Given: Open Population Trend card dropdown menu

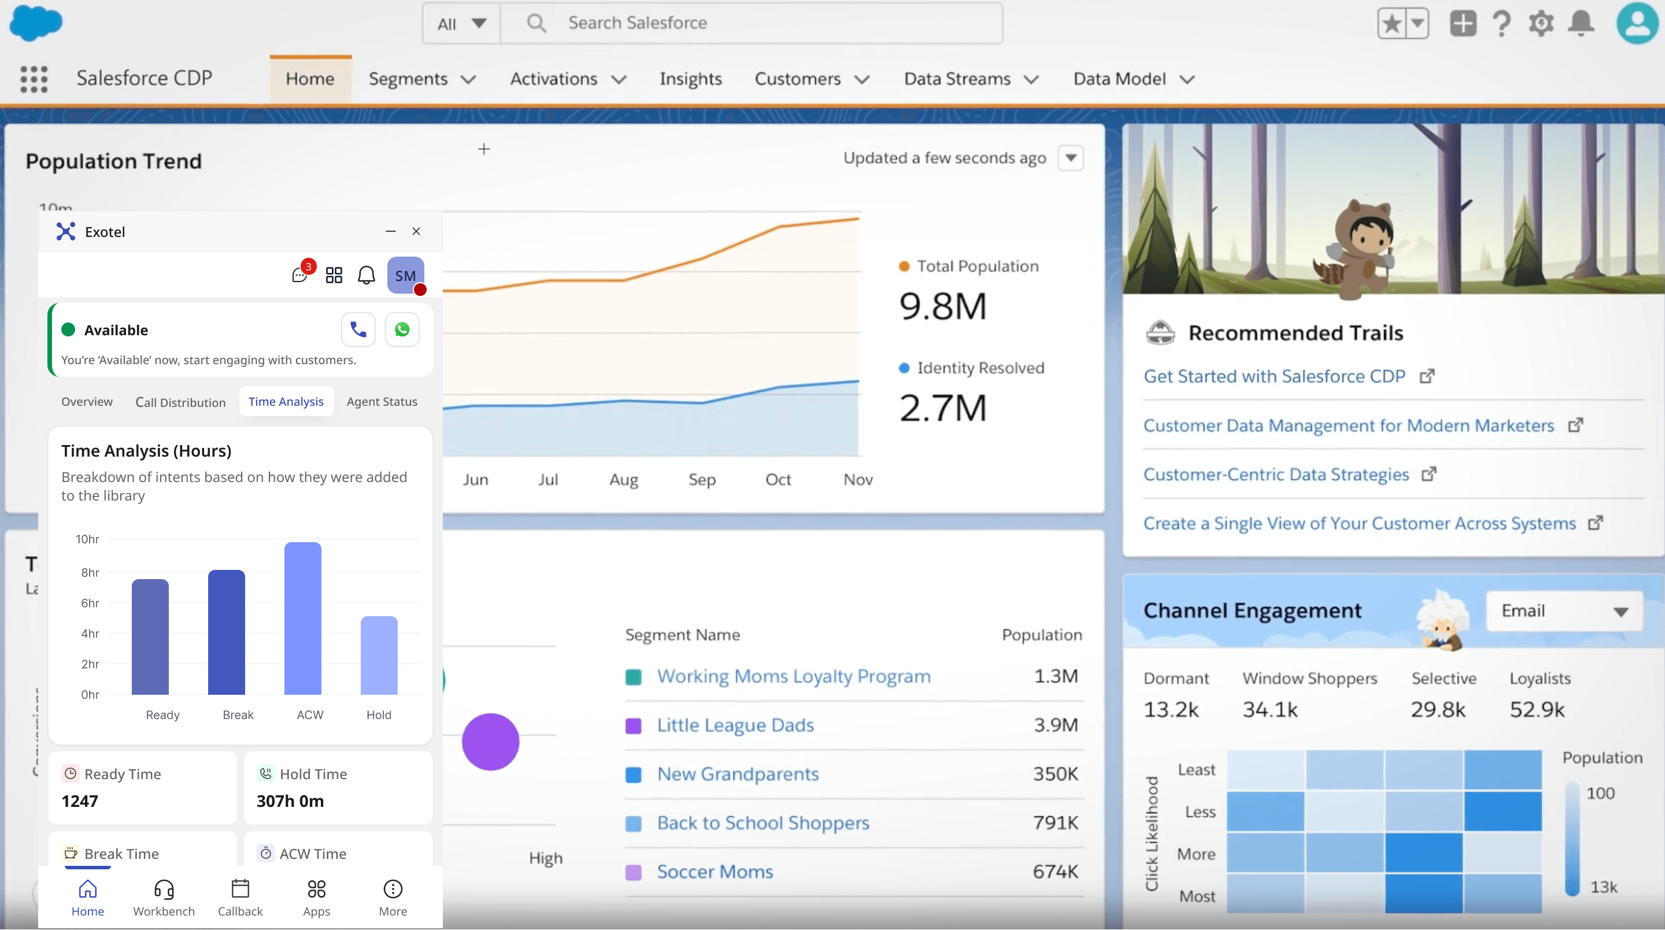Looking at the screenshot, I should tap(1071, 158).
